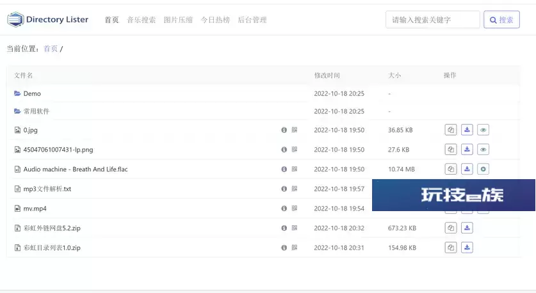The image size is (536, 293).
Task: Show info icon for 0.jpg
Action: [284, 130]
